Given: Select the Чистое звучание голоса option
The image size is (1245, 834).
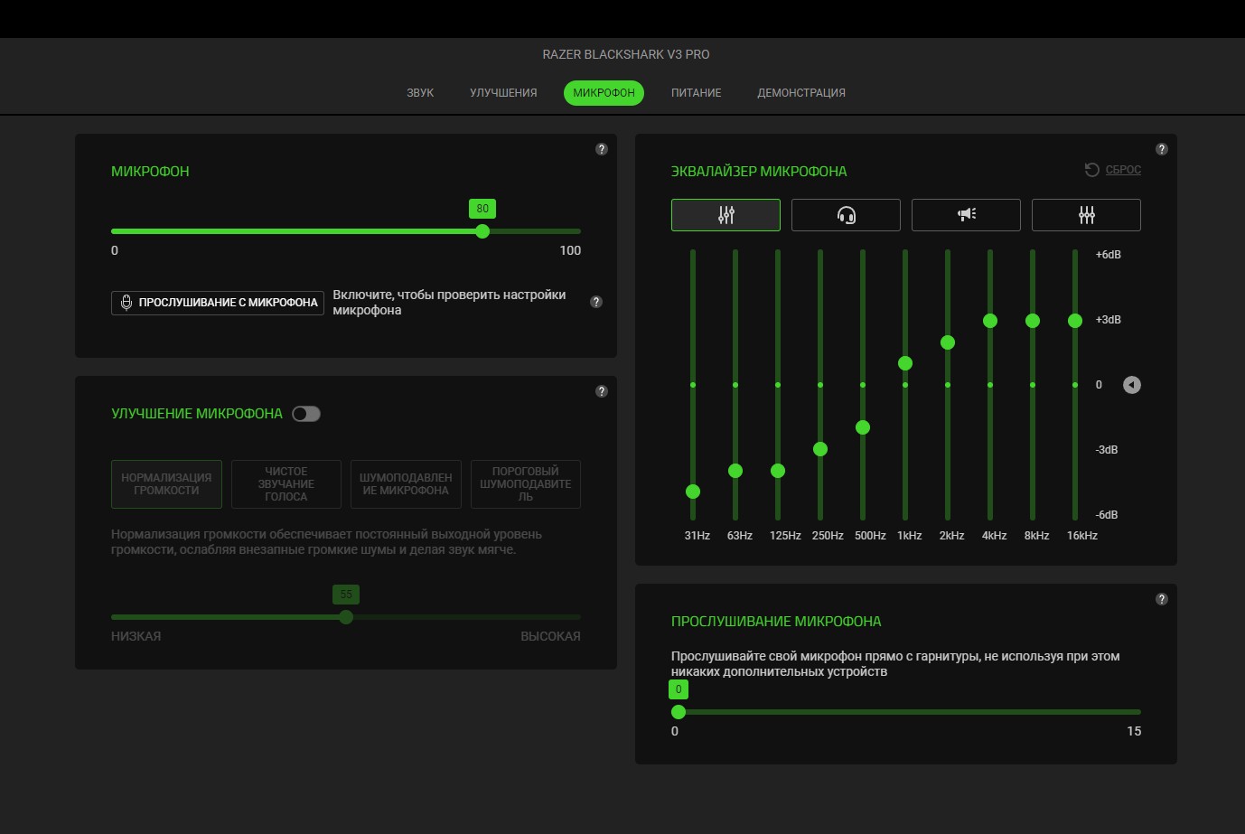Looking at the screenshot, I should pyautogui.click(x=286, y=484).
